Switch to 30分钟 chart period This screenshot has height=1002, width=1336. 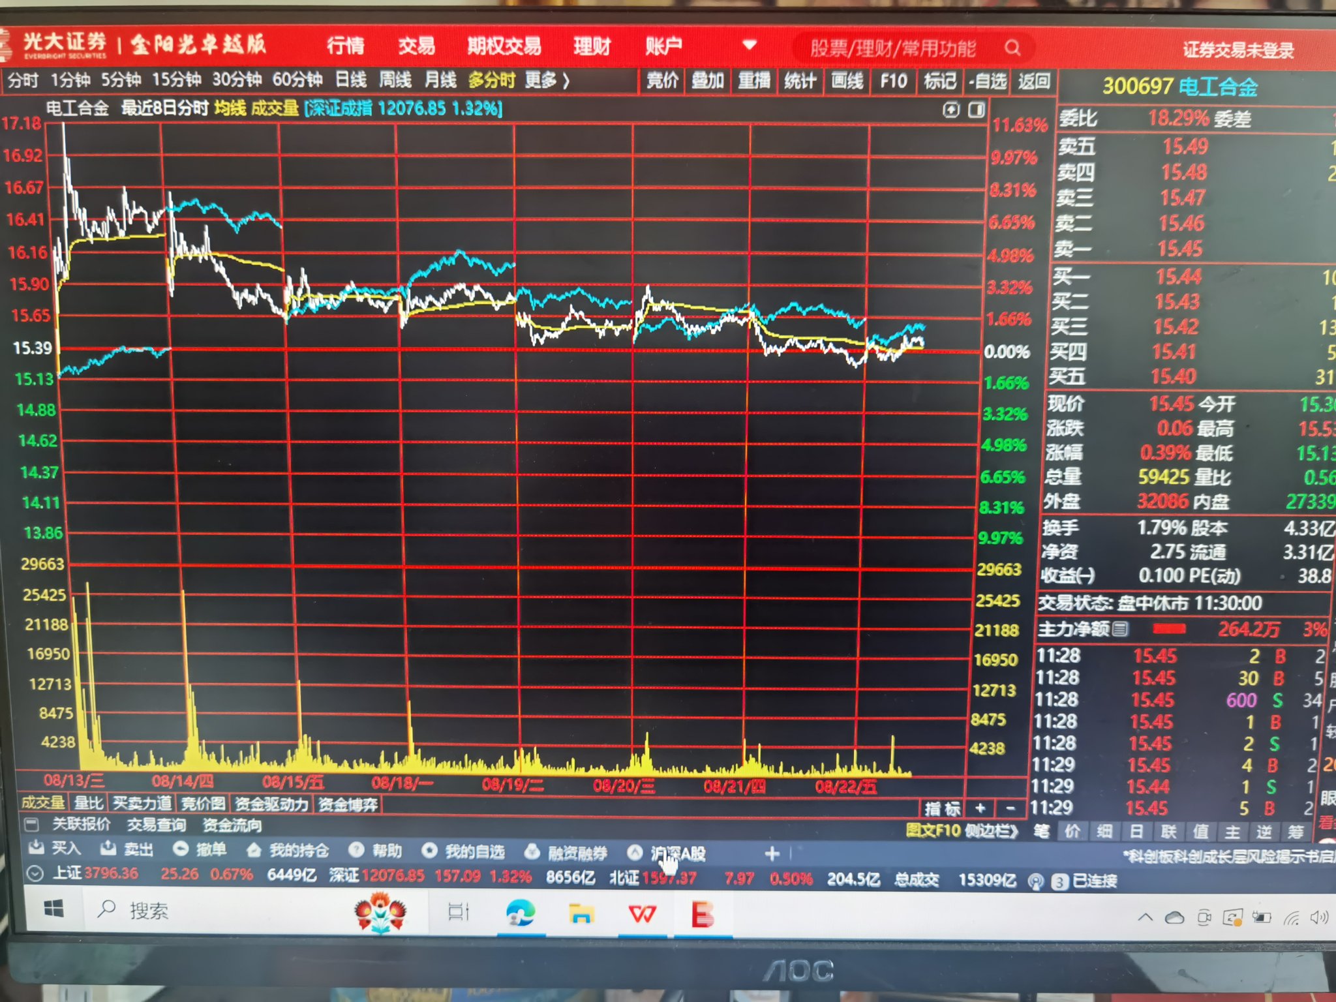pyautogui.click(x=237, y=81)
